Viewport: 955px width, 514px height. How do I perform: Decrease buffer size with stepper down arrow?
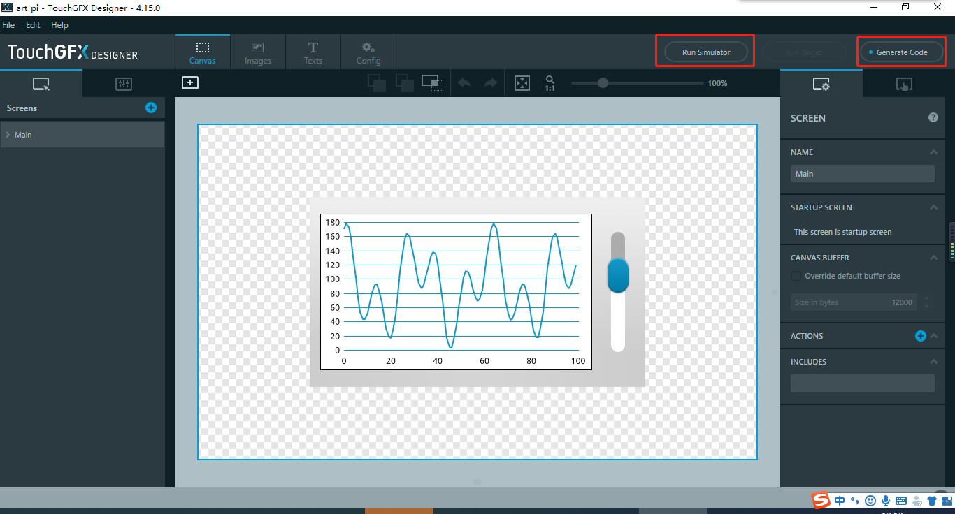(927, 307)
